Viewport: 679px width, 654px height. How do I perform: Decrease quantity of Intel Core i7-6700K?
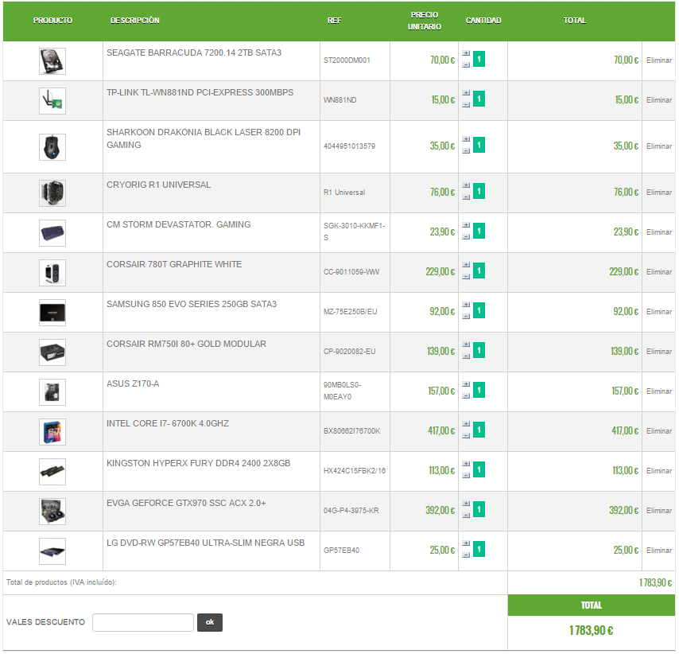pos(466,436)
